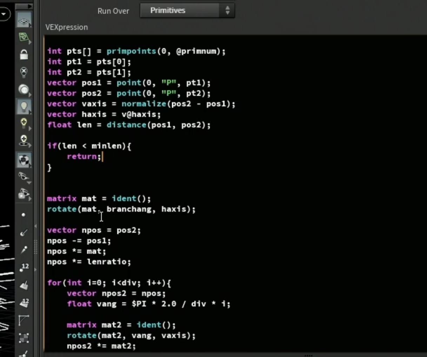Viewport: 427px width, 357px height.
Task: Toggle the display primitive numbers icon
Action: coord(24,303)
